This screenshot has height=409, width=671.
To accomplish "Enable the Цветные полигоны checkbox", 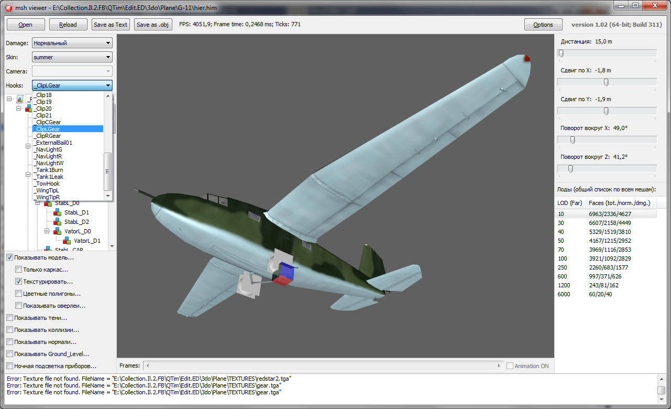I will (19, 294).
